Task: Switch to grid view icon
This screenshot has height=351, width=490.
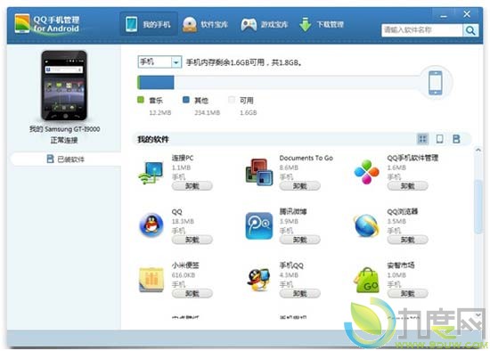Action: (422, 139)
